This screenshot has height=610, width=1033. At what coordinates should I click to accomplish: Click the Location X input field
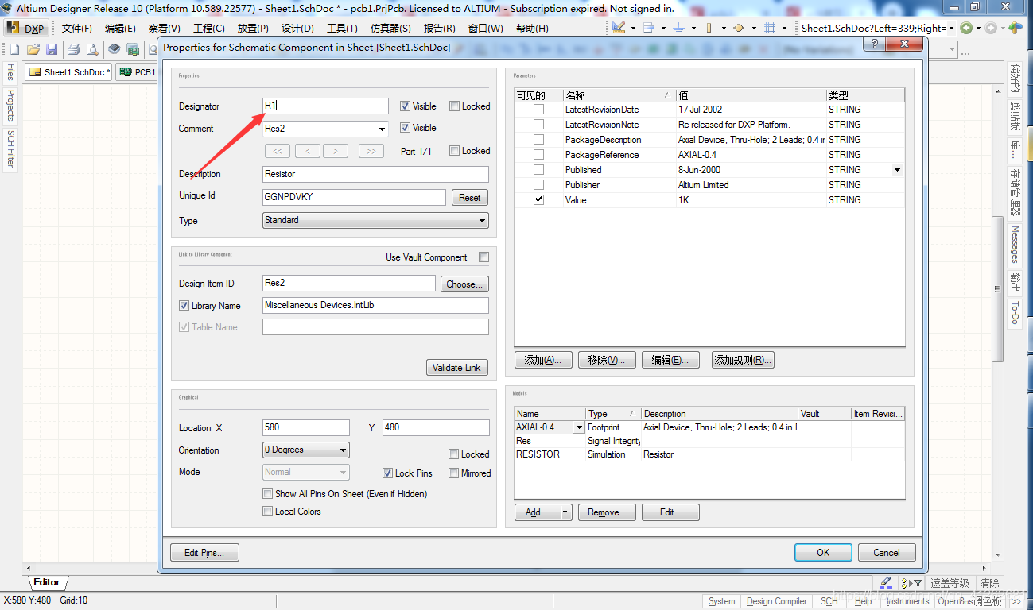pyautogui.click(x=306, y=427)
